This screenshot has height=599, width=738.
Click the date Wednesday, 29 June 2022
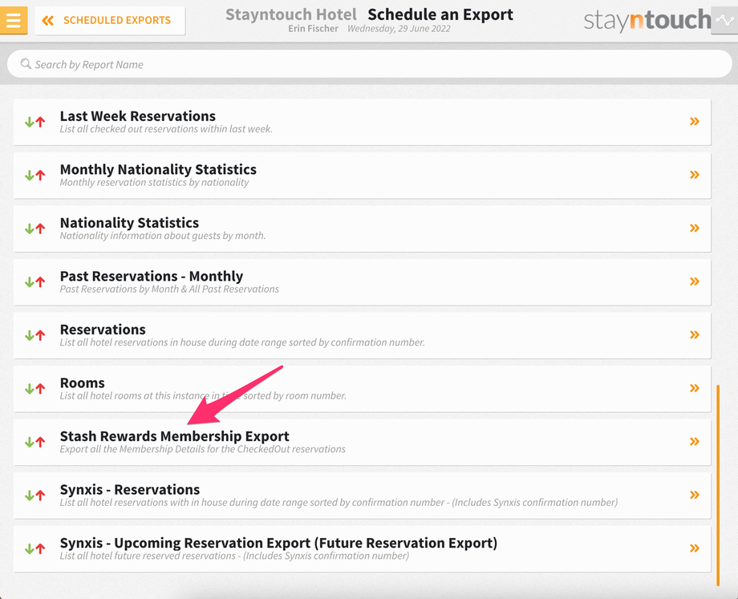click(399, 29)
